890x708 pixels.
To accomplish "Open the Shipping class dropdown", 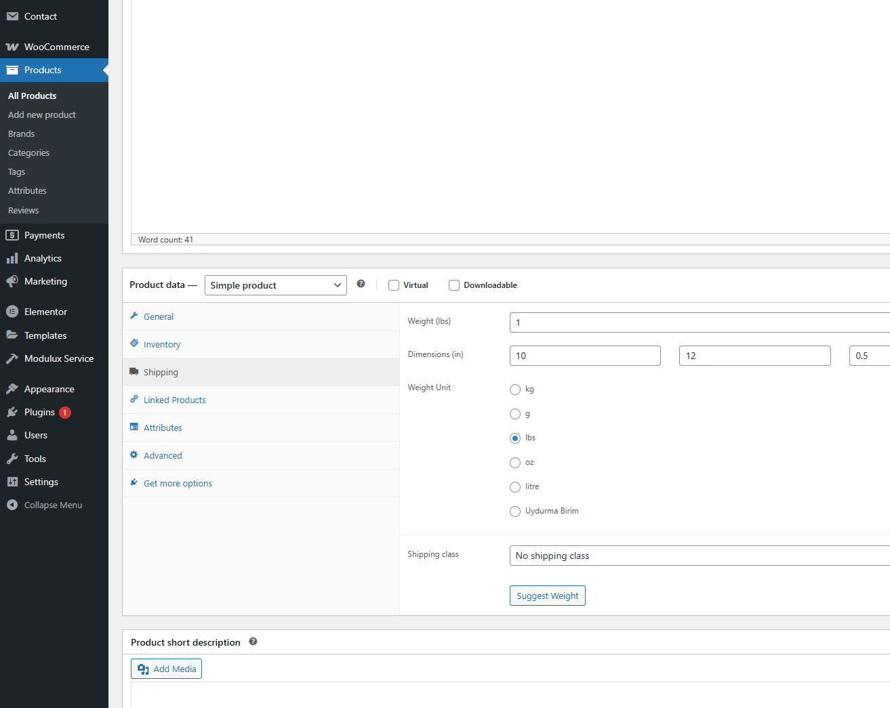I will click(x=698, y=556).
